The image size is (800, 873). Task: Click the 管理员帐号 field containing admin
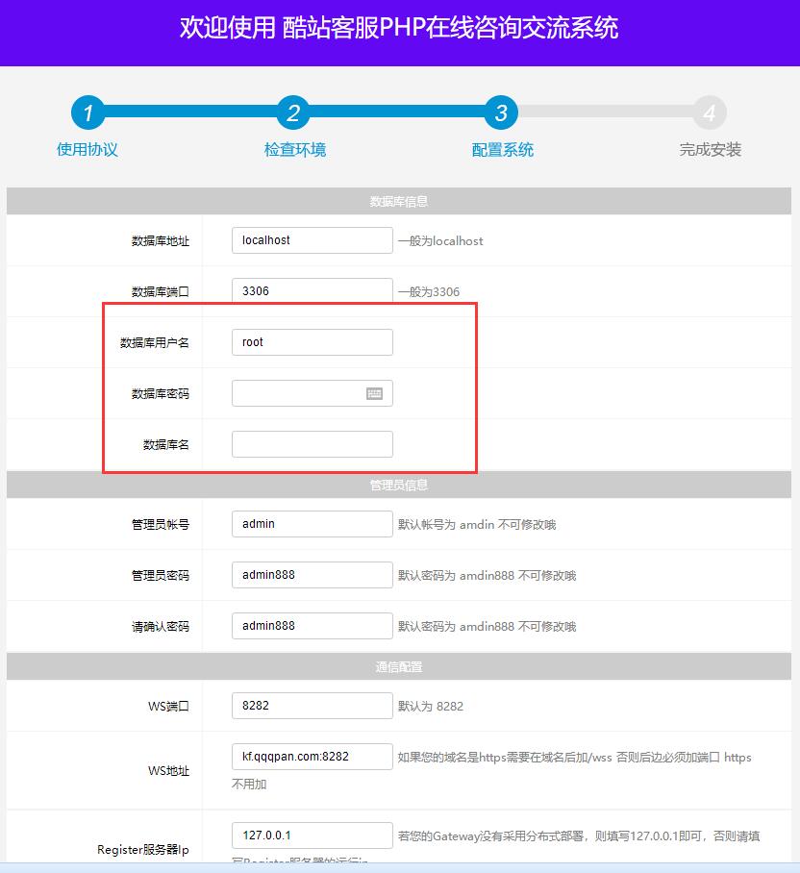click(x=312, y=524)
